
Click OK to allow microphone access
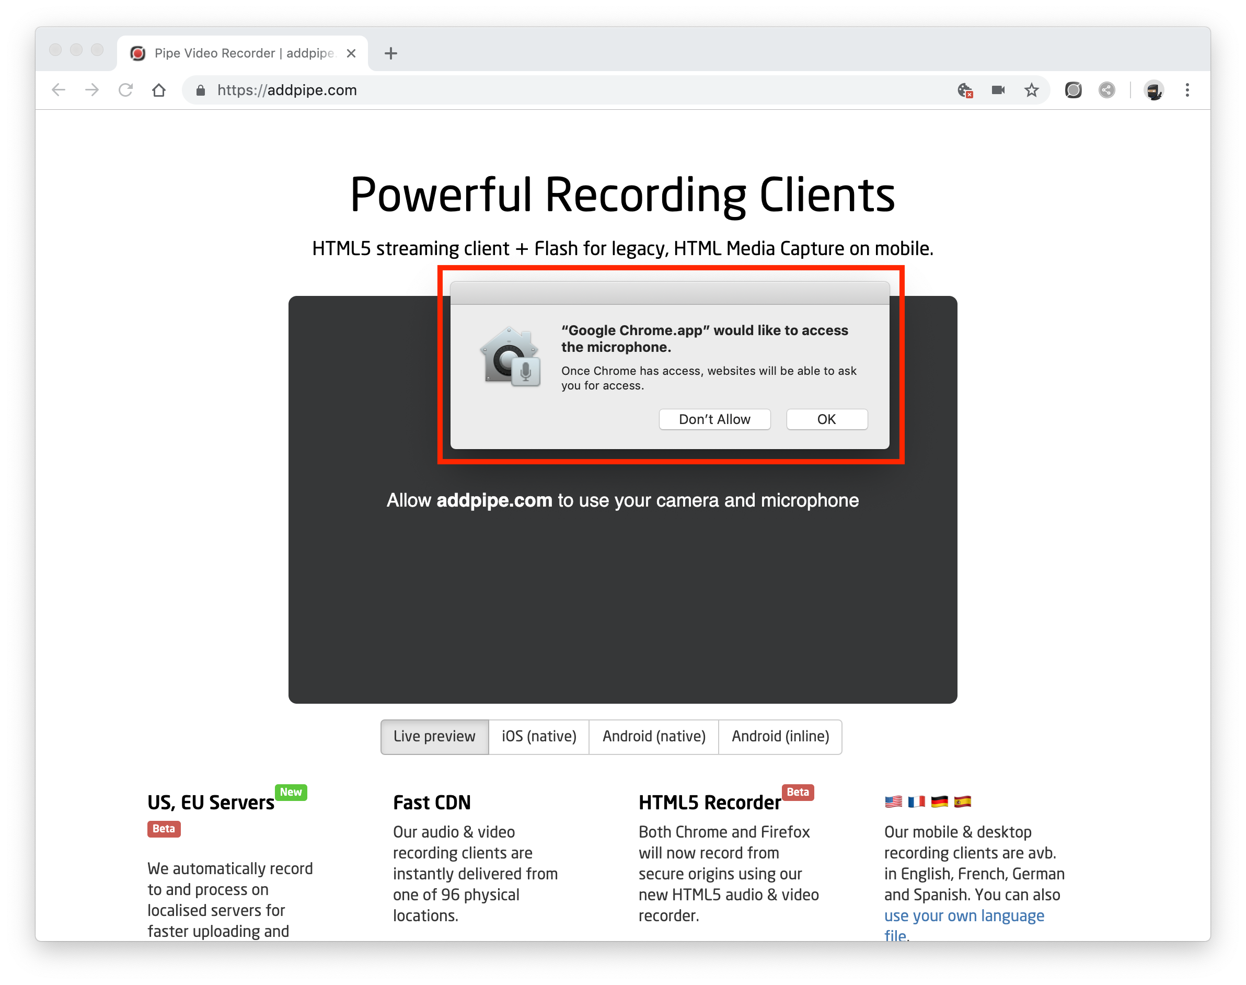coord(826,419)
